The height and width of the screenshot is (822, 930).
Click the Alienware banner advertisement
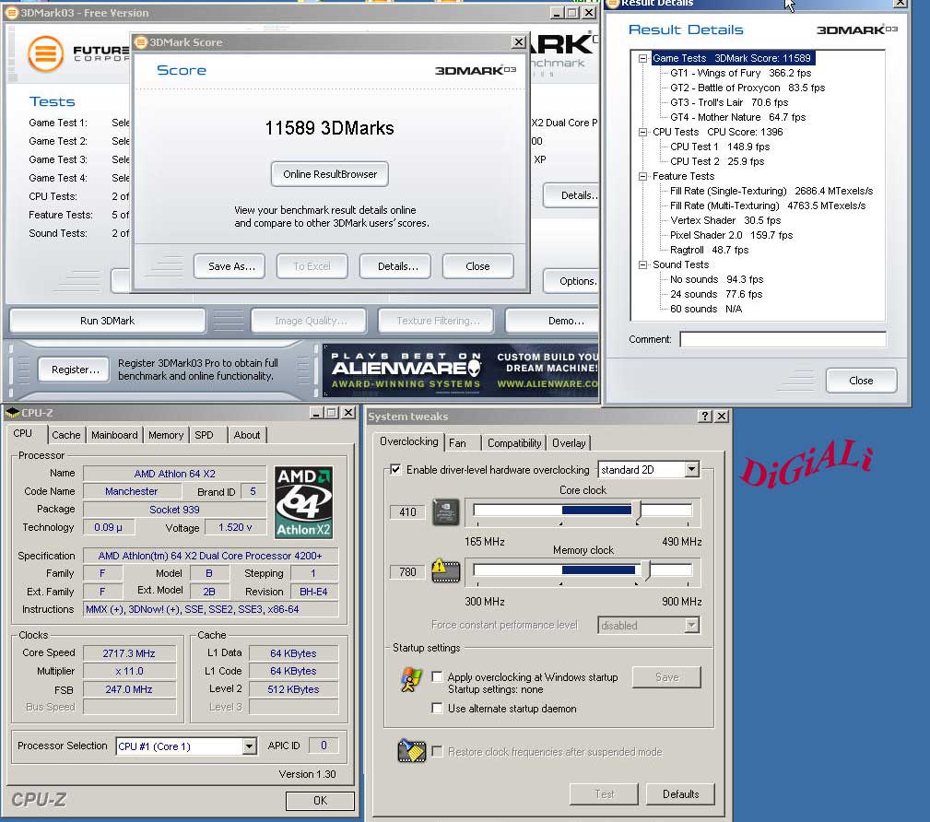460,370
